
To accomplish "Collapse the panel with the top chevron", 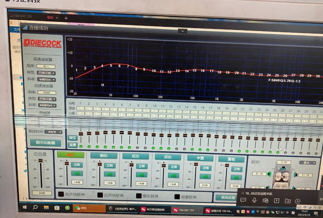I will (x=183, y=31).
